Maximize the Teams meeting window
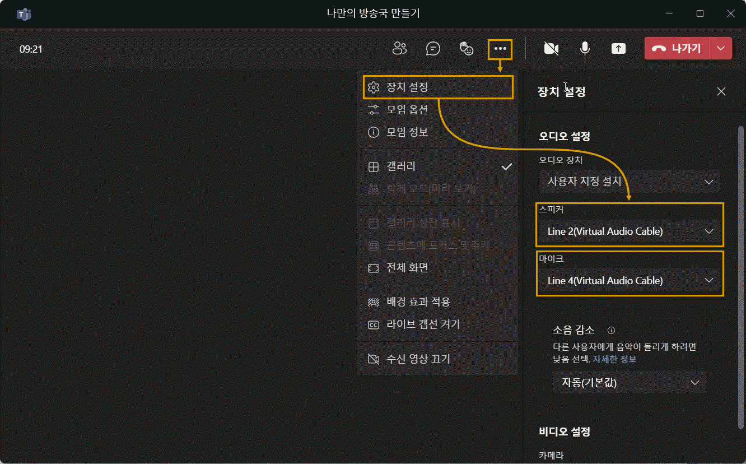The width and height of the screenshot is (746, 464). (700, 14)
